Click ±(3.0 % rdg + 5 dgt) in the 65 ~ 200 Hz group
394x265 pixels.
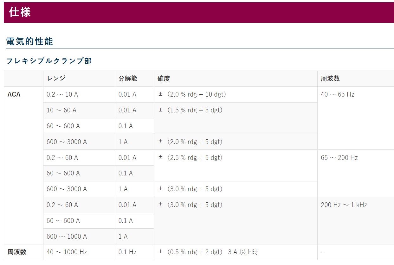pyautogui.click(x=236, y=189)
